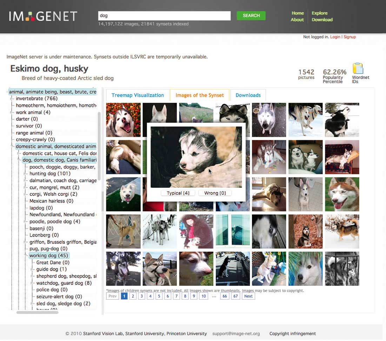Select sled dog, sledge dog (2) item
The width and height of the screenshot is (386, 341).
coord(63,304)
